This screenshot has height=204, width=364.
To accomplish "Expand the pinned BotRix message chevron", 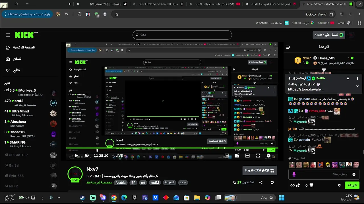I will pyautogui.click(x=357, y=86).
